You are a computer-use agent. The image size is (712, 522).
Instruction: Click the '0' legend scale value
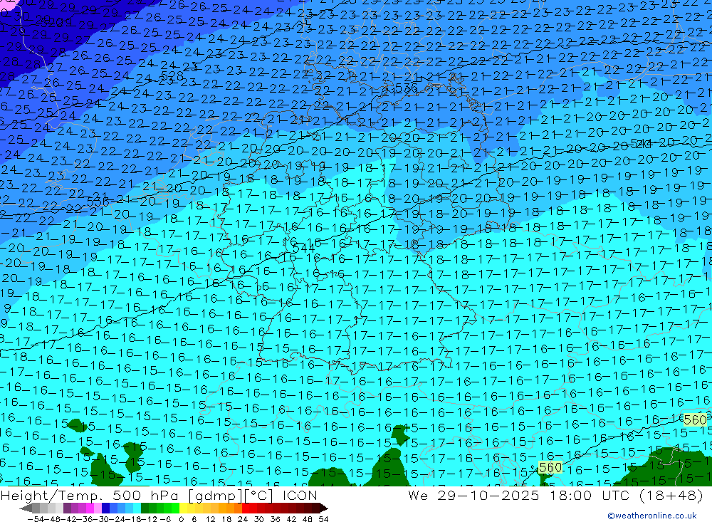(x=181, y=519)
